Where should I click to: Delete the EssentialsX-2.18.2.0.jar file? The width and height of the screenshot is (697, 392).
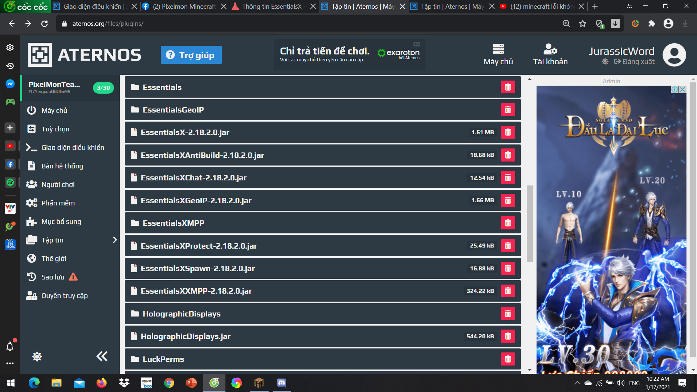tap(508, 132)
